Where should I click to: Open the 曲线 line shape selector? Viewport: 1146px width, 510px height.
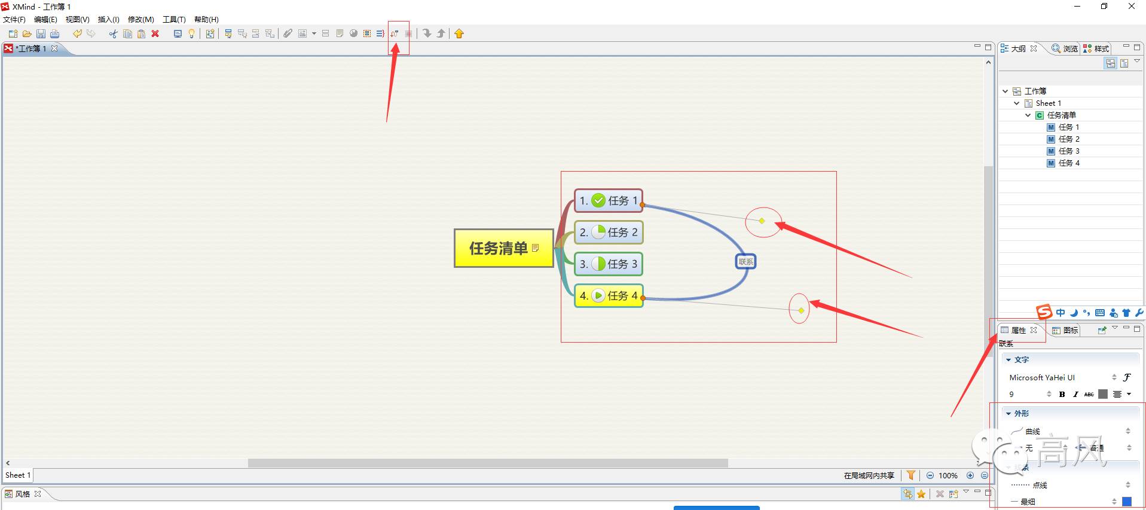(x=1070, y=431)
